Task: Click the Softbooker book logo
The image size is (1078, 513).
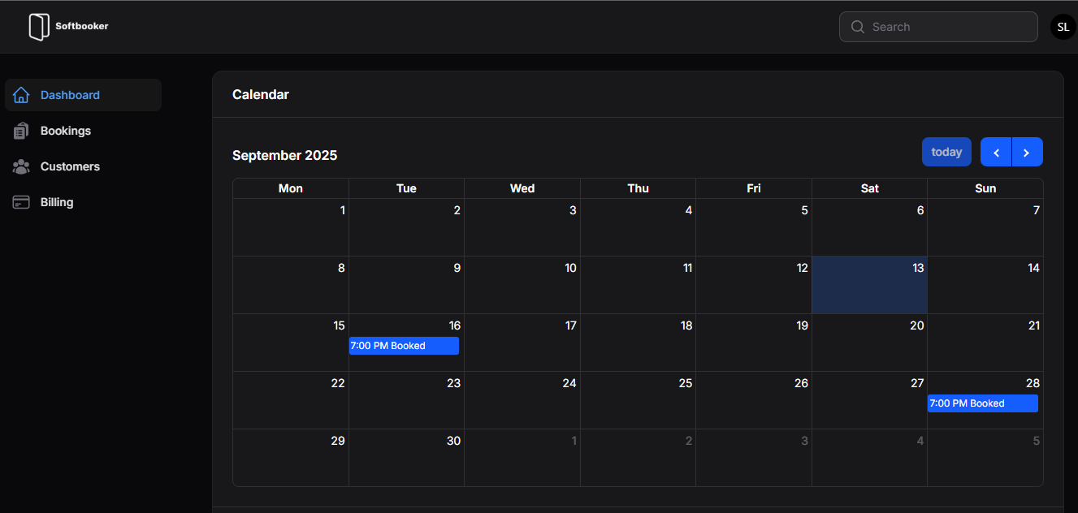Action: click(39, 27)
